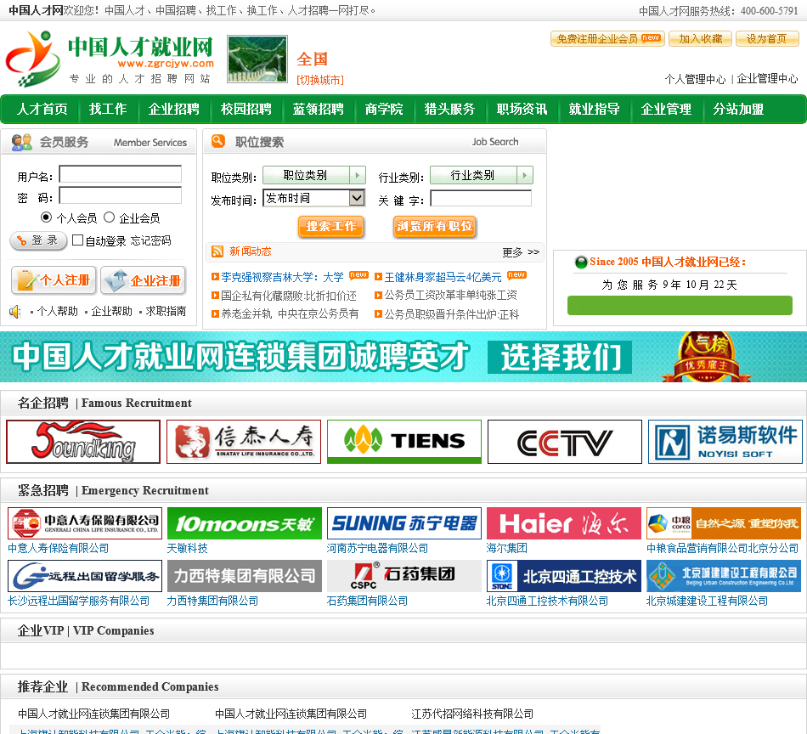Open the 职位类别 dropdown
The image size is (807, 734).
pos(314,175)
